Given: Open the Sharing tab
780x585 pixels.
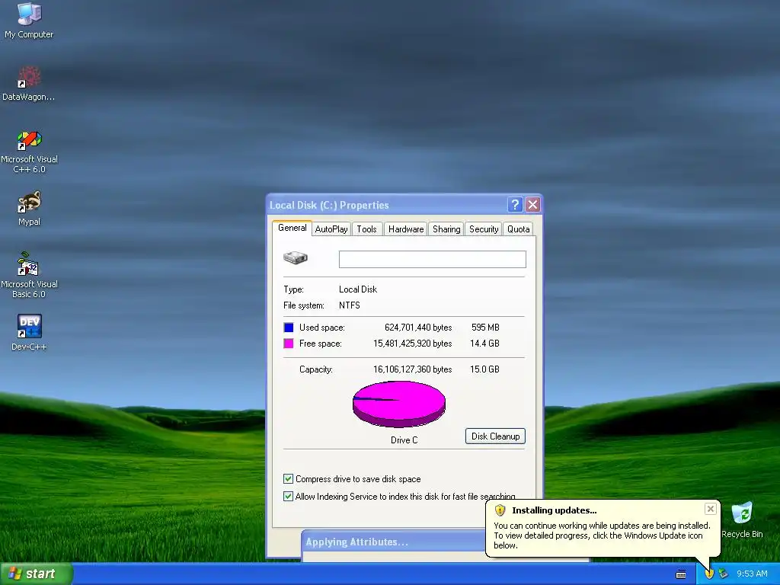Looking at the screenshot, I should 446,229.
